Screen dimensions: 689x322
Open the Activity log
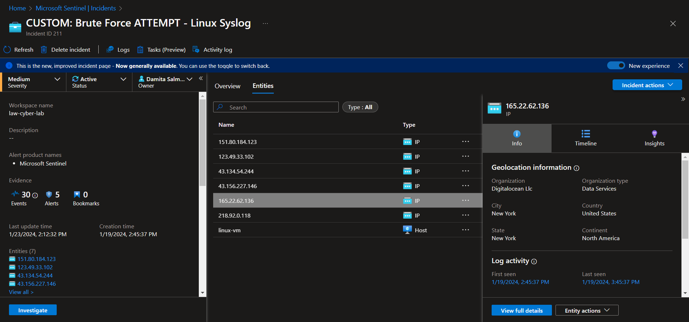212,50
